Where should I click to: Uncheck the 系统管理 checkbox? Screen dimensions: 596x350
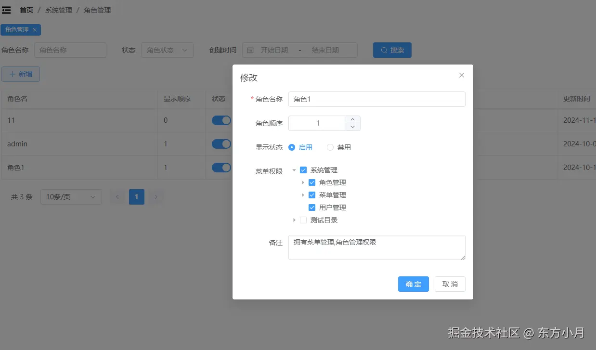pyautogui.click(x=303, y=170)
